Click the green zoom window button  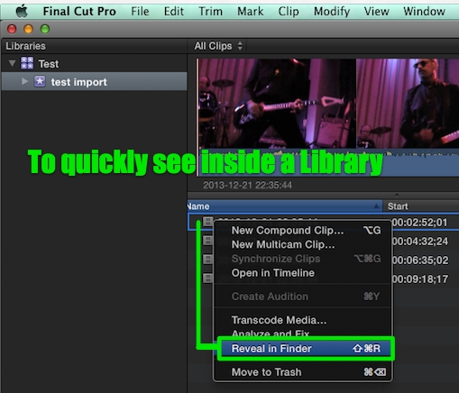(x=45, y=29)
